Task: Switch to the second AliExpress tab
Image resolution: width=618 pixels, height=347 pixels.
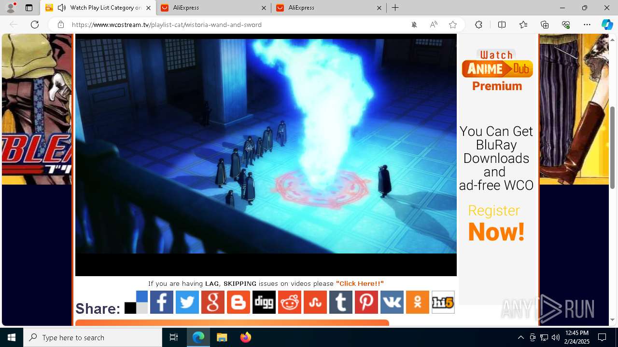Action: (x=328, y=8)
